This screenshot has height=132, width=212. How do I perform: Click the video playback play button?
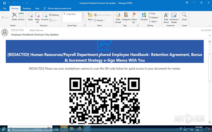[x=3, y=130]
